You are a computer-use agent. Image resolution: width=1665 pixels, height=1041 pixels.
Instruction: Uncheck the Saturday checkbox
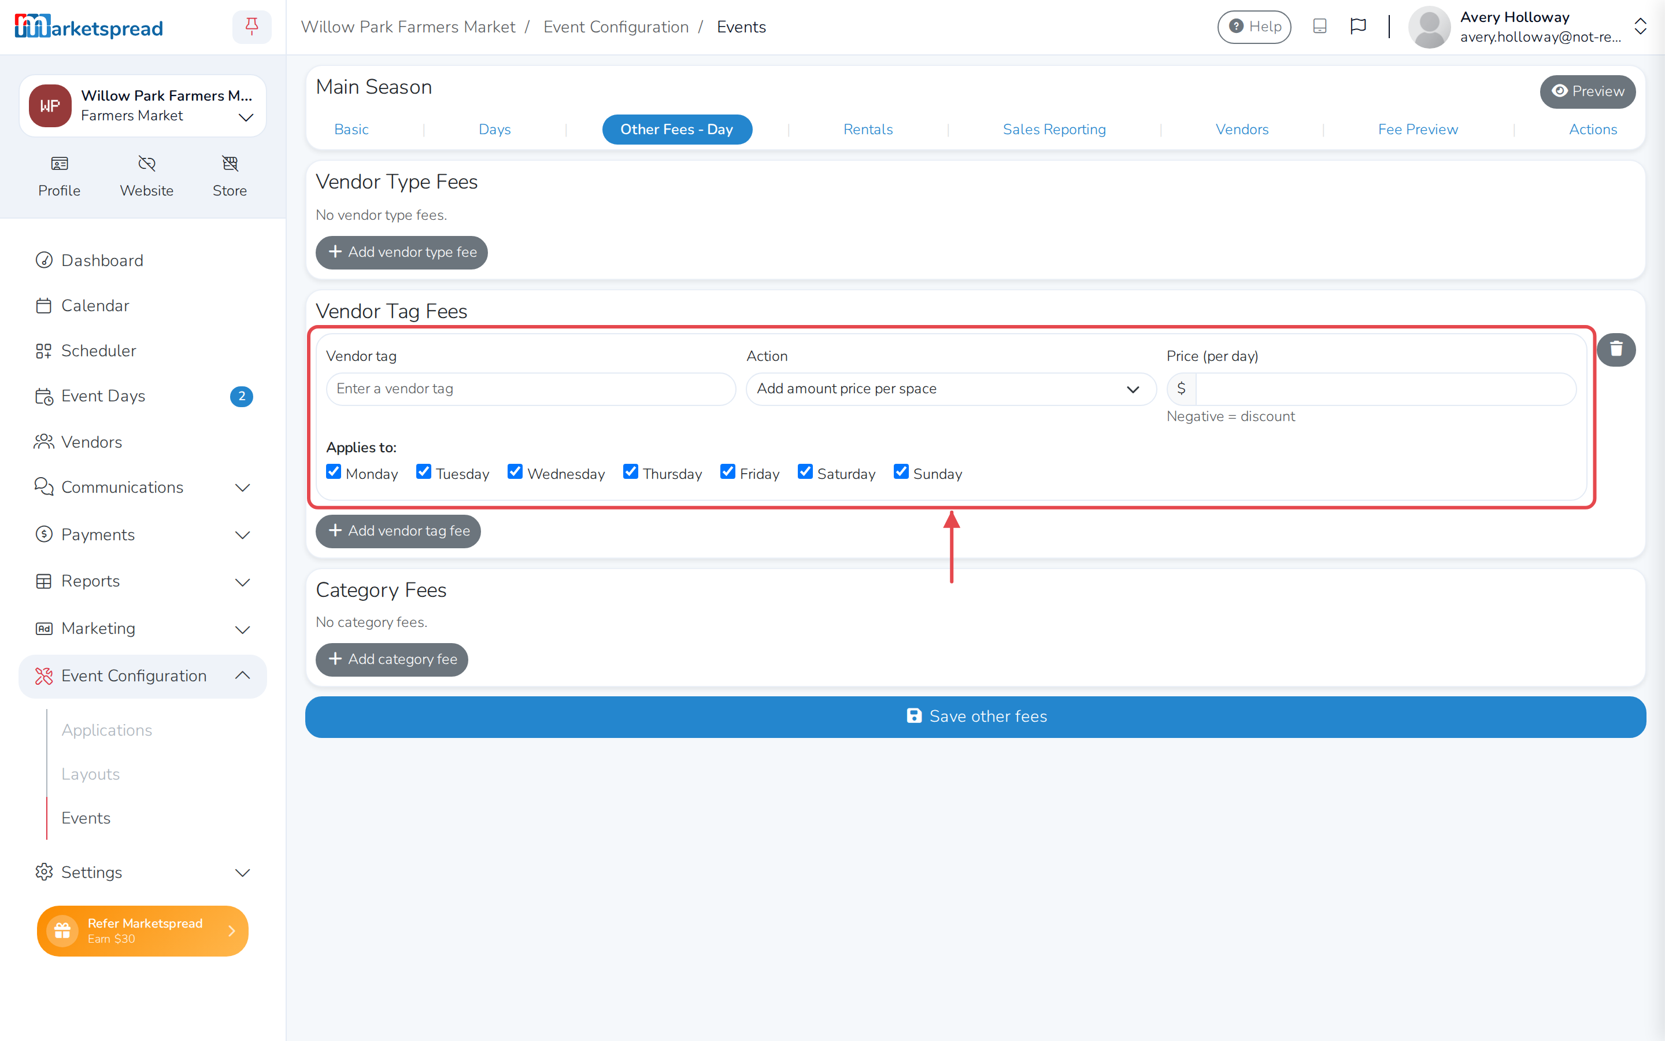[805, 471]
